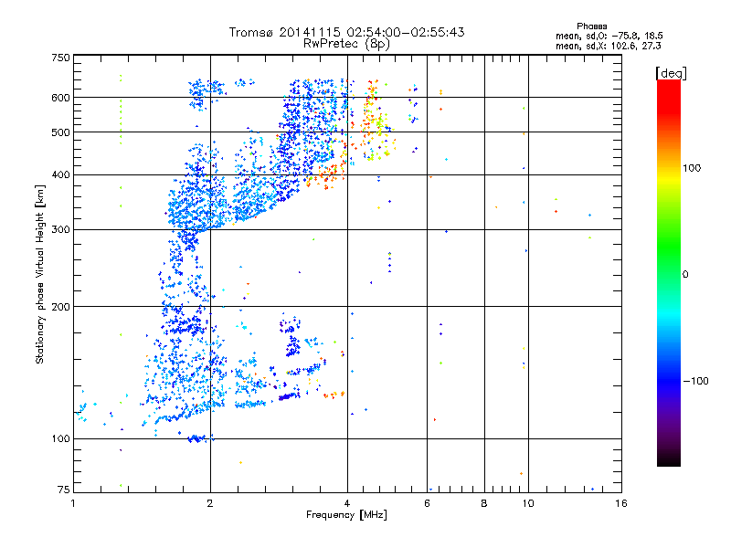Viewport: 731px width, 548px height.
Task: Click the colorbar tick label '100'
Action: (692, 168)
